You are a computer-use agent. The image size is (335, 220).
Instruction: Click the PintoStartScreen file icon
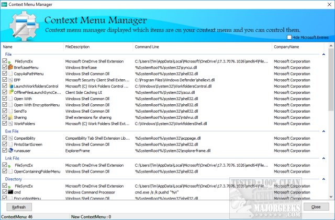coord(10,144)
